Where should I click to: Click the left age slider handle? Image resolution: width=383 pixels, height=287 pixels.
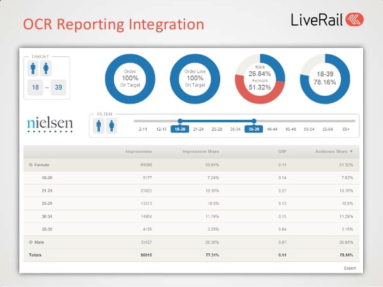(x=180, y=121)
